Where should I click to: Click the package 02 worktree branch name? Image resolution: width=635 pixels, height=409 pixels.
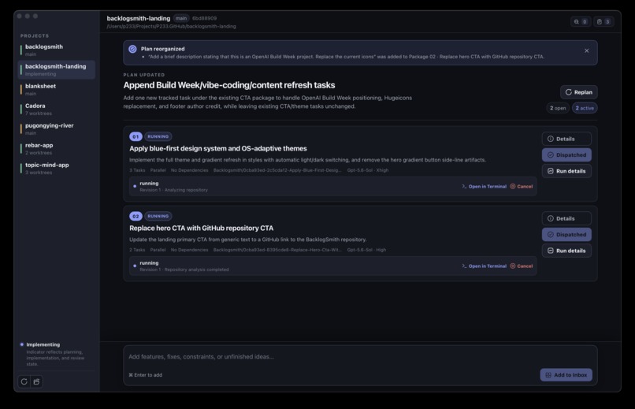pos(277,250)
